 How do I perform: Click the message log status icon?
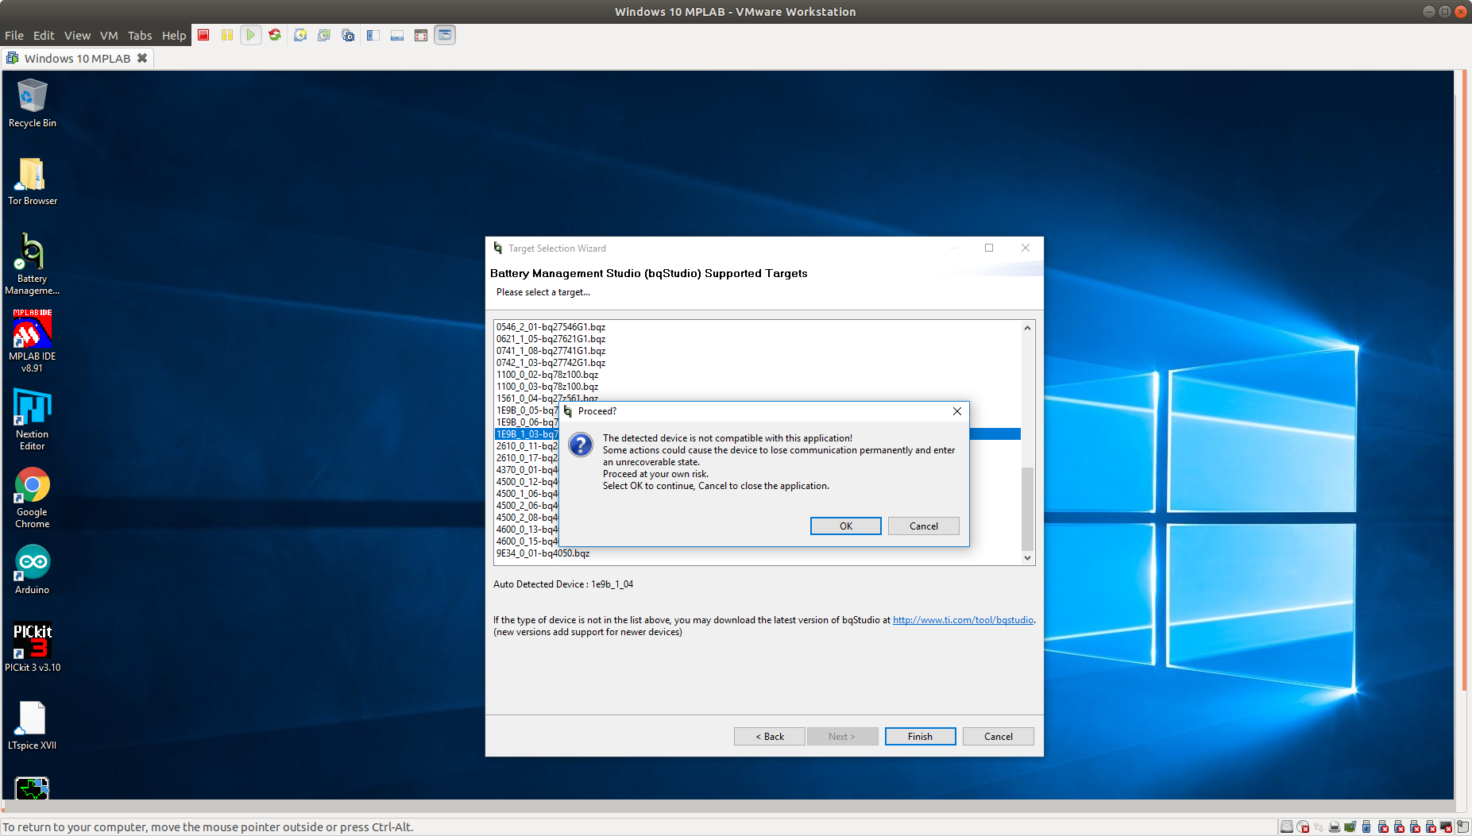click(x=1463, y=827)
